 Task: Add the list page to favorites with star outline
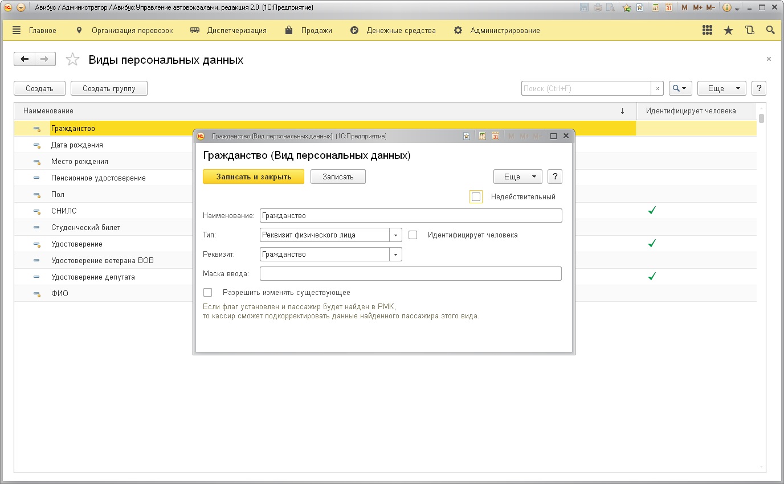click(72, 60)
